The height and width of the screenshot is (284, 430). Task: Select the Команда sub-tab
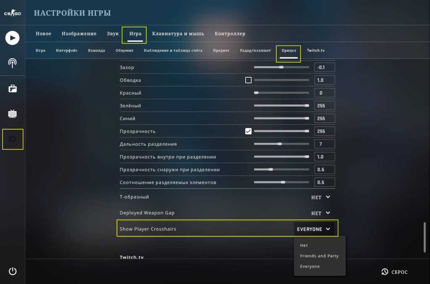click(97, 50)
